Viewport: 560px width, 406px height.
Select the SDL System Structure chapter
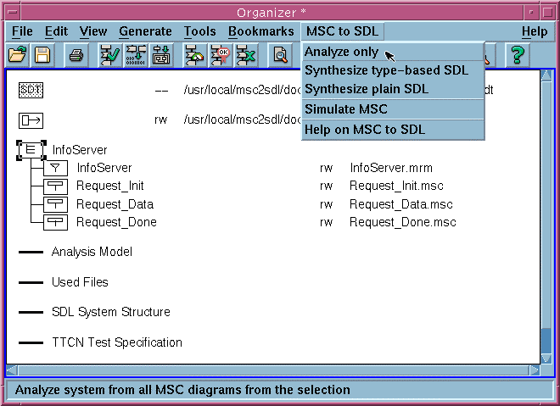click(x=111, y=312)
